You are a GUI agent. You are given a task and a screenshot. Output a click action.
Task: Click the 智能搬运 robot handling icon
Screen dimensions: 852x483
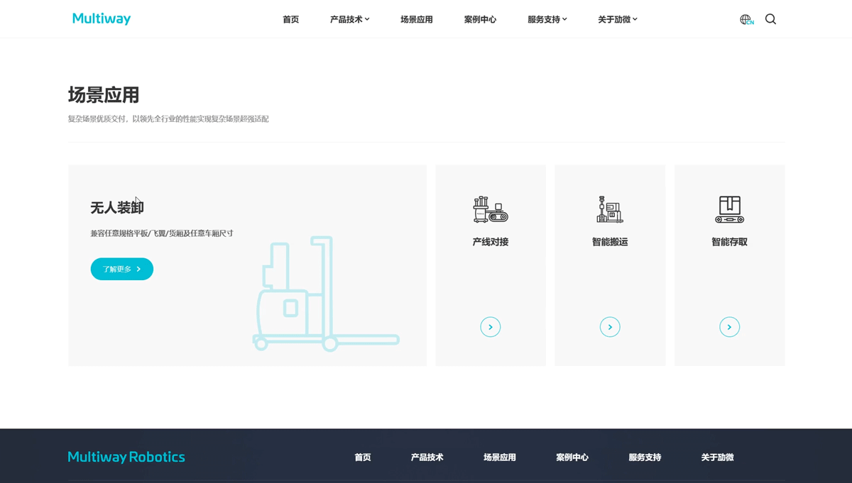pyautogui.click(x=610, y=209)
